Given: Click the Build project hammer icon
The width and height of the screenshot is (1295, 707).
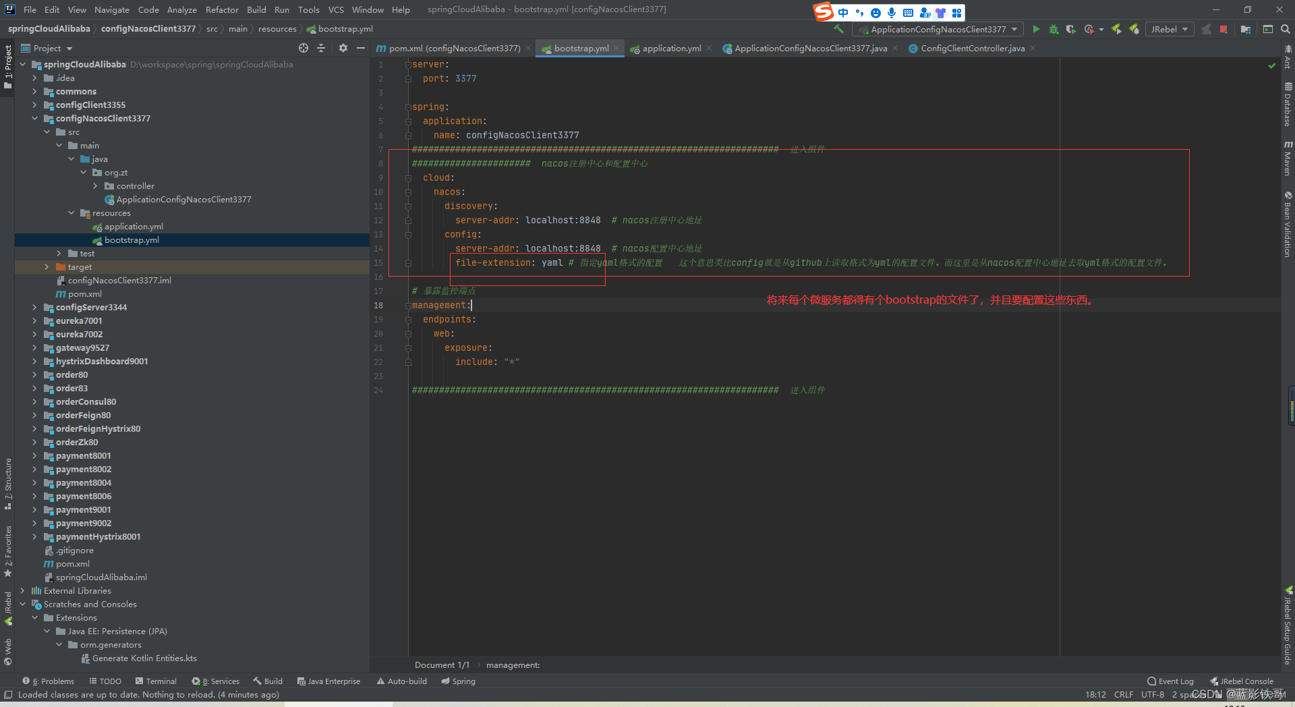Looking at the screenshot, I should 838,29.
